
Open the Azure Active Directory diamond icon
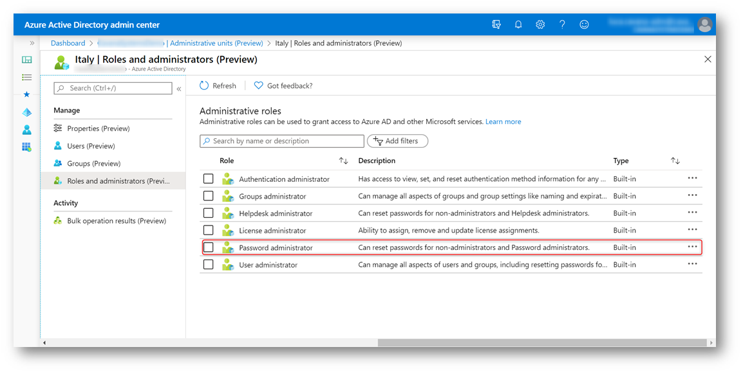[27, 112]
